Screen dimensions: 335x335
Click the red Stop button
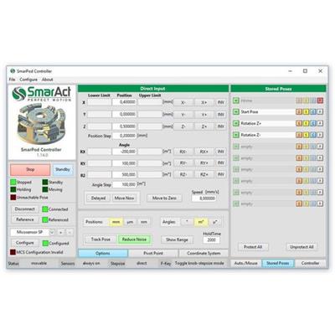(x=30, y=169)
